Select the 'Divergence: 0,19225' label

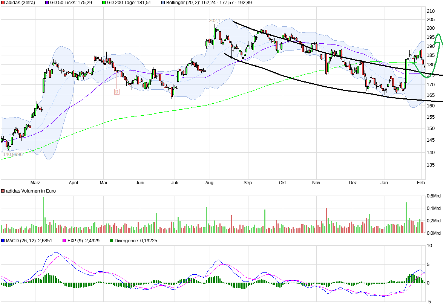coord(136,241)
